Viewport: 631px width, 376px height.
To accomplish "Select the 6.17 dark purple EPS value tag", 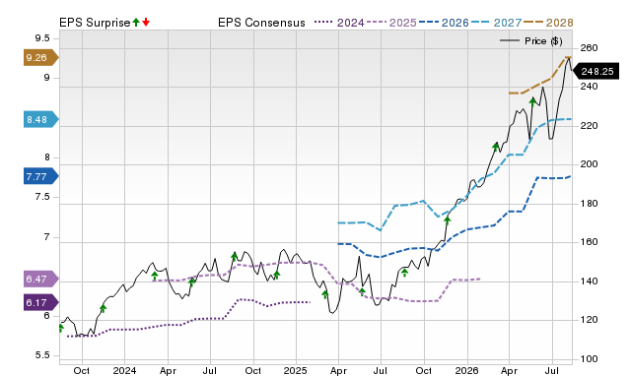I will click(x=41, y=302).
